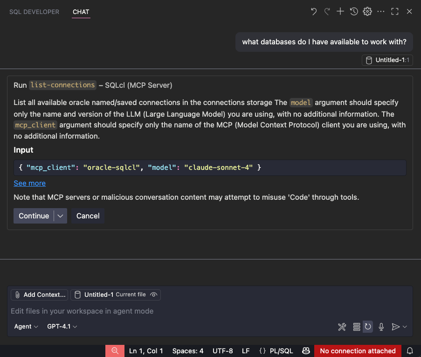
Task: Close the chat panel
Action: tap(409, 12)
